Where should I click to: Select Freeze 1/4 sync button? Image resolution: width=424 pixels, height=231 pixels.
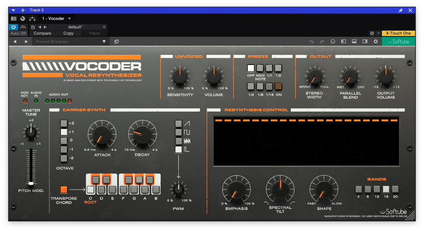pos(251,86)
